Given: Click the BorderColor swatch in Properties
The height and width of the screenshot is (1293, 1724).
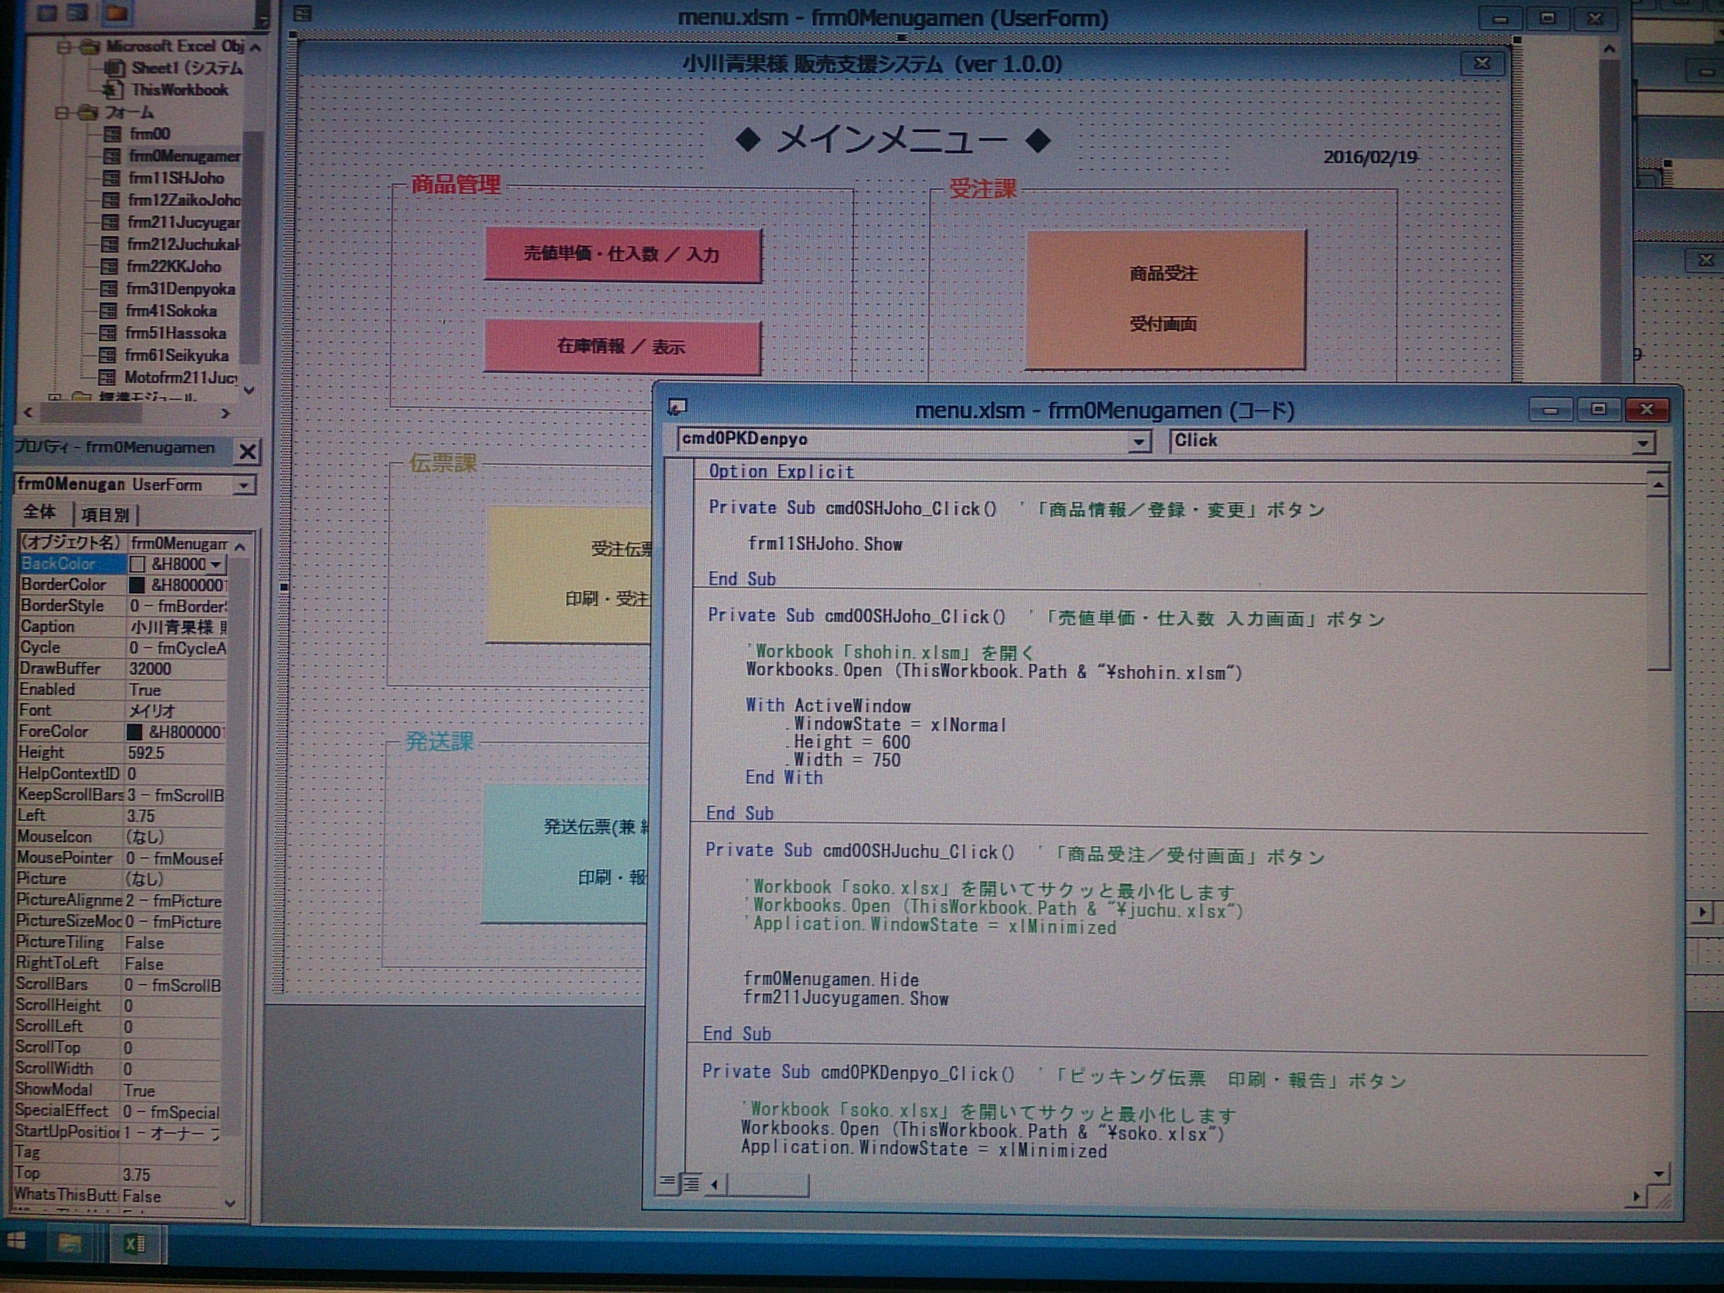Looking at the screenshot, I should coord(136,585).
